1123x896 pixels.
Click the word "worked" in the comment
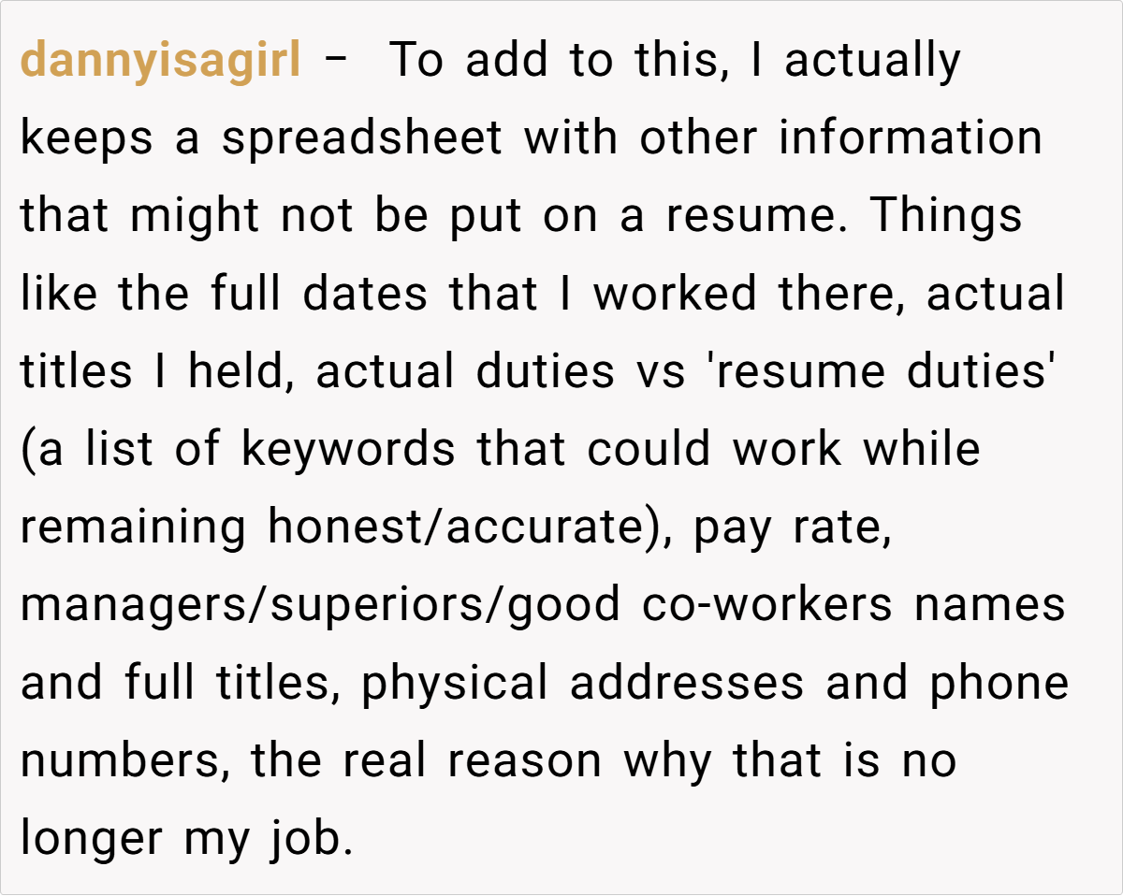click(675, 294)
